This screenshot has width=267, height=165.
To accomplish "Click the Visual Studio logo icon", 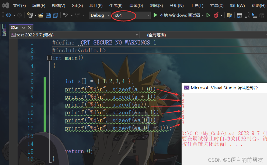I will coord(5,5).
